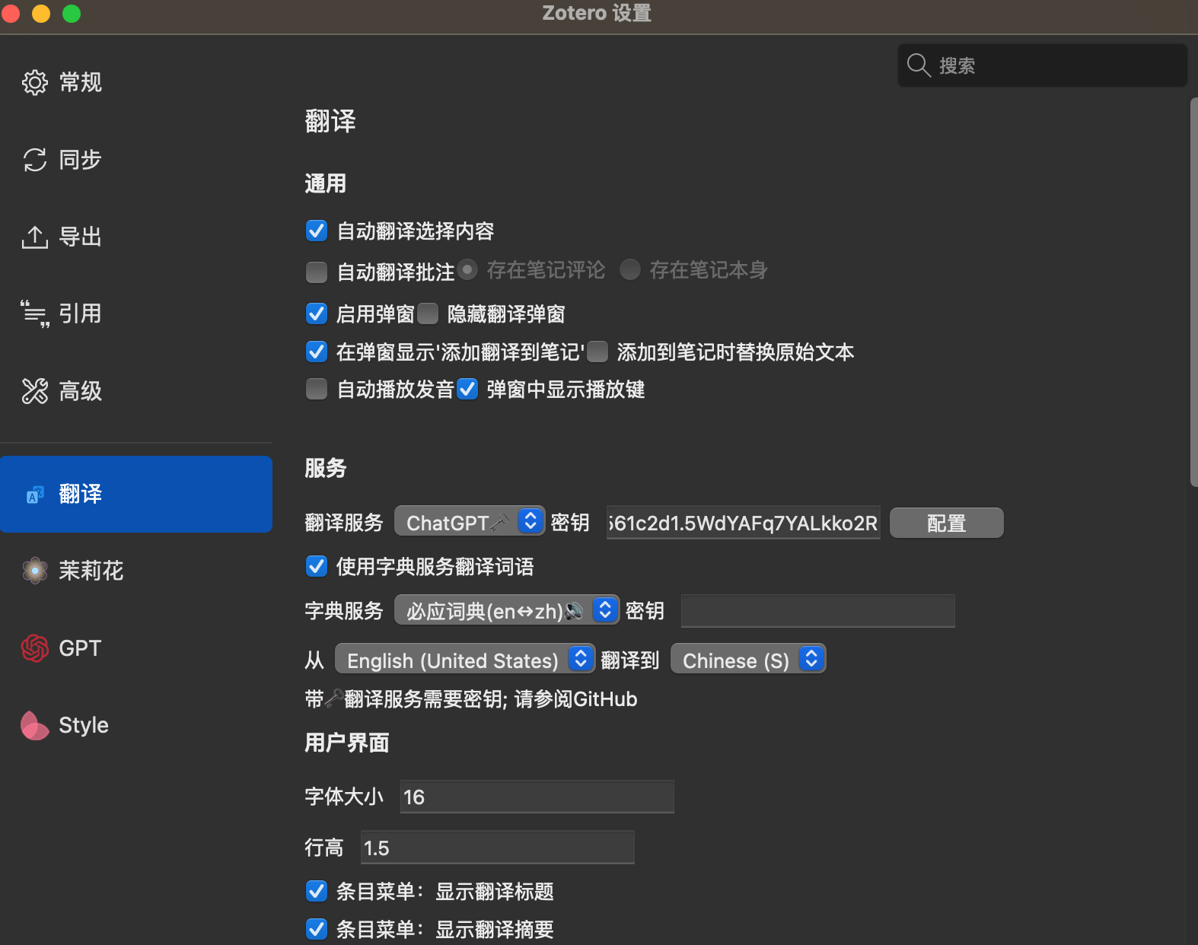Click the 用户界面 section heading
1198x945 pixels.
click(347, 743)
